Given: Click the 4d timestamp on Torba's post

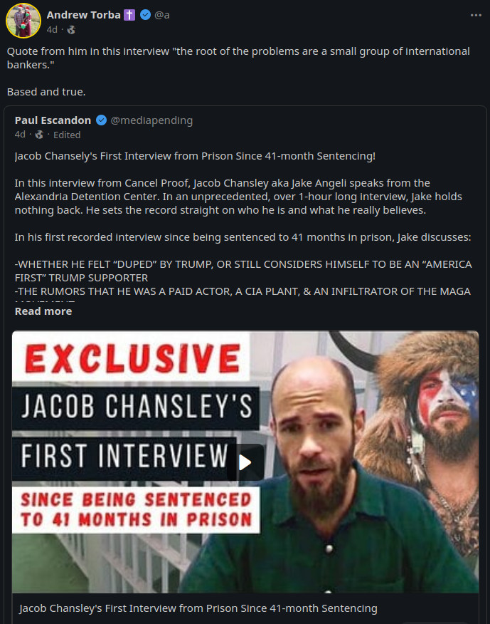Looking at the screenshot, I should coord(52,30).
